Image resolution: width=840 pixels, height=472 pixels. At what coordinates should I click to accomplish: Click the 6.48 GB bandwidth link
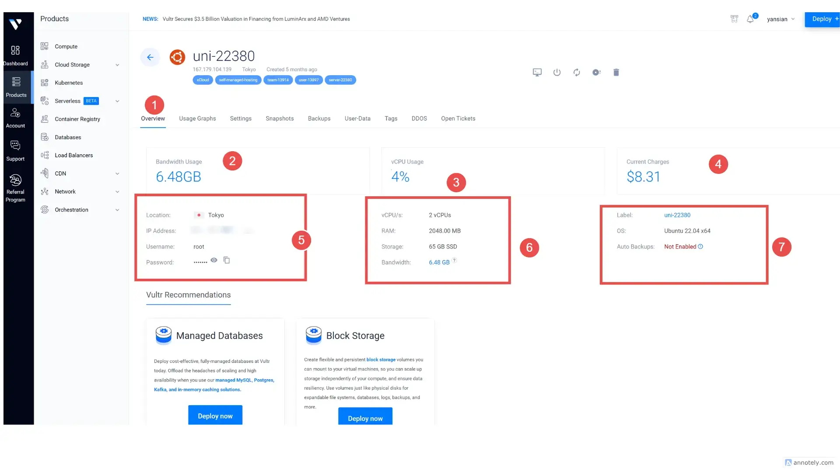coord(439,262)
